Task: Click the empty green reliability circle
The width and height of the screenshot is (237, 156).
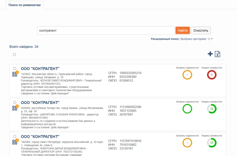Action: (187, 109)
